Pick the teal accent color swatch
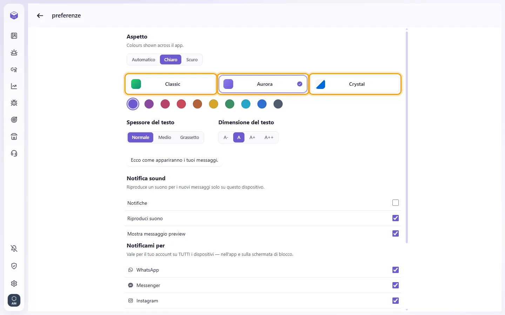 click(246, 104)
